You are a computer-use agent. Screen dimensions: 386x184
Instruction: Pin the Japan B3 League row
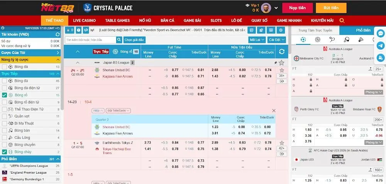(276, 63)
